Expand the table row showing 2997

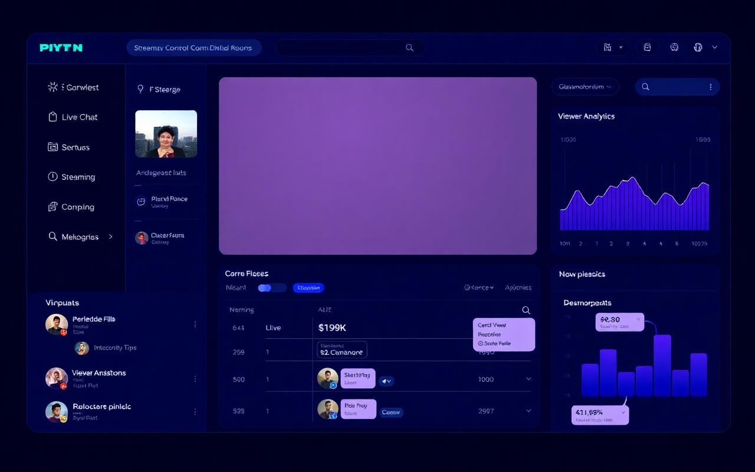click(x=528, y=411)
